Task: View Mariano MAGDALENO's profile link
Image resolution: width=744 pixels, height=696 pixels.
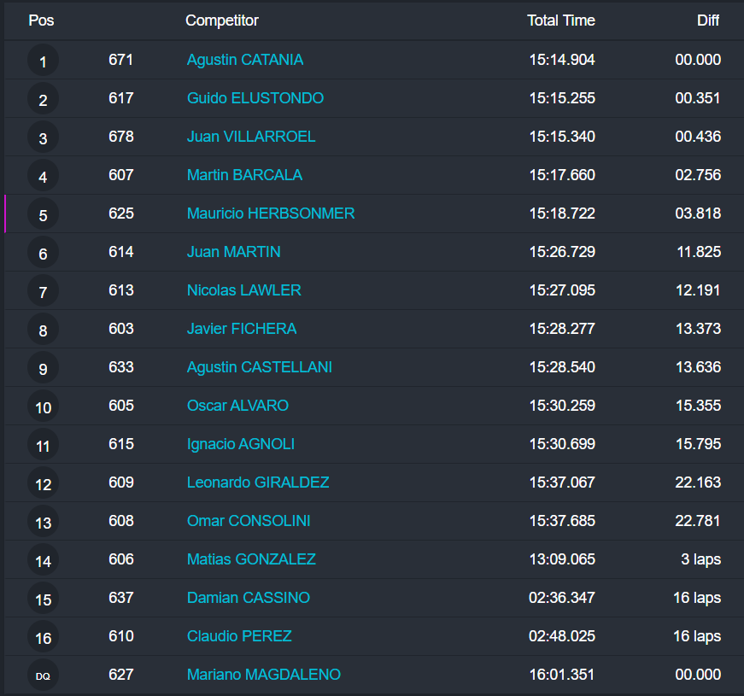Action: [264, 675]
